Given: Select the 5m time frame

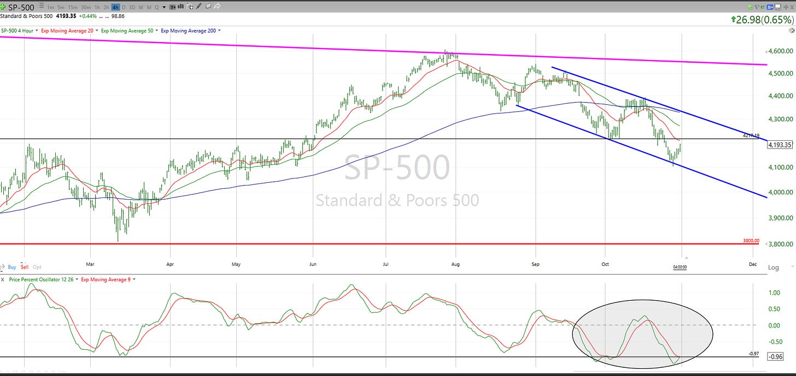Looking at the screenshot, I should point(61,7).
